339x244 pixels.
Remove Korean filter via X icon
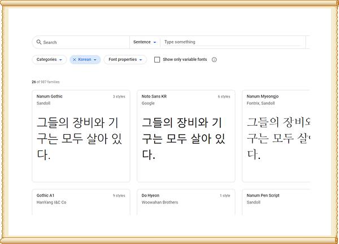[x=74, y=60]
